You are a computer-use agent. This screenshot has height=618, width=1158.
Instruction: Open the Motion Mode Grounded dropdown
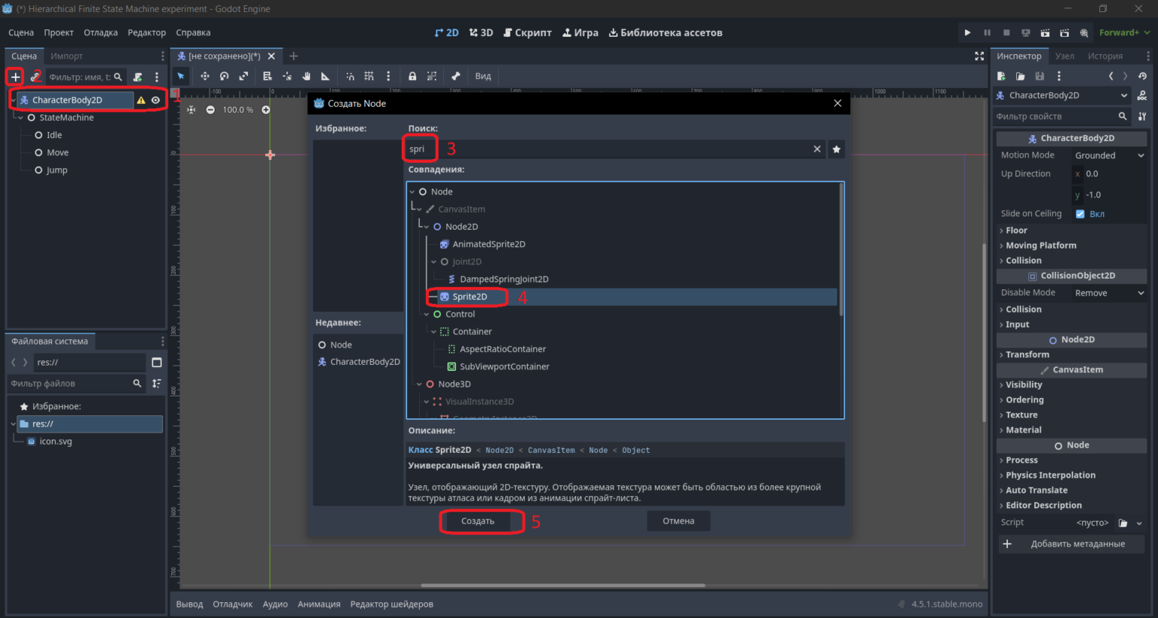pyautogui.click(x=1109, y=155)
